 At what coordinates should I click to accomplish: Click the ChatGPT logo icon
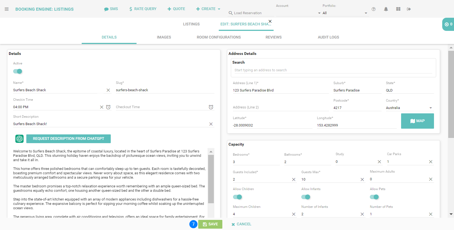19,139
